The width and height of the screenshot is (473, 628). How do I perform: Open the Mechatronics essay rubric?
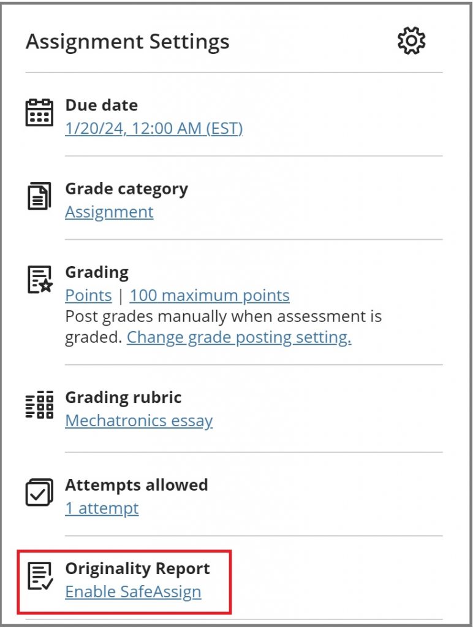(x=138, y=421)
